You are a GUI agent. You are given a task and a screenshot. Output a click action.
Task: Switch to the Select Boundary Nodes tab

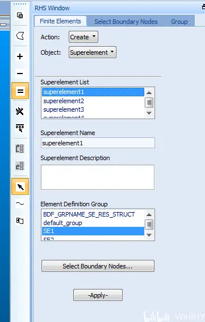(126, 22)
